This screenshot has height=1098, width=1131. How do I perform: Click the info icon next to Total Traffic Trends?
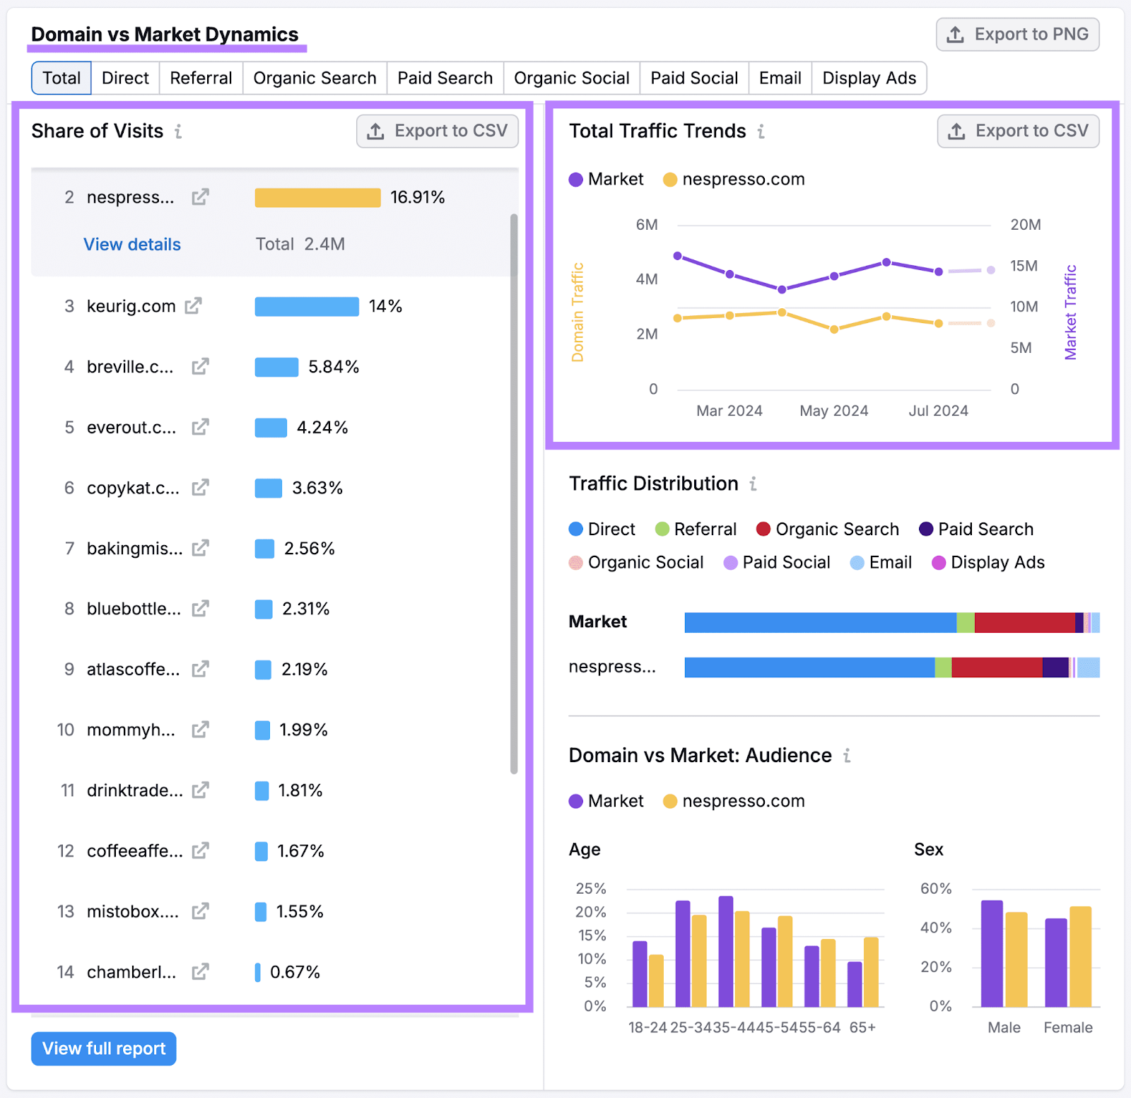(x=761, y=131)
